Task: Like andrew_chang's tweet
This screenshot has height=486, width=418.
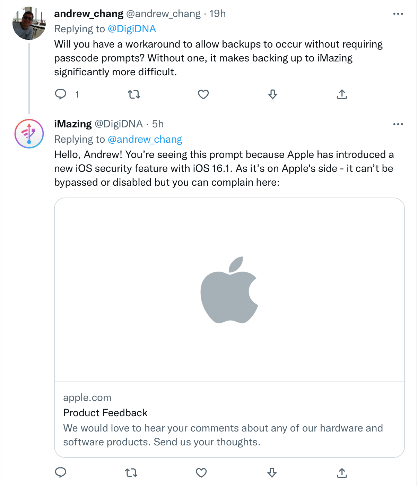Action: point(203,94)
